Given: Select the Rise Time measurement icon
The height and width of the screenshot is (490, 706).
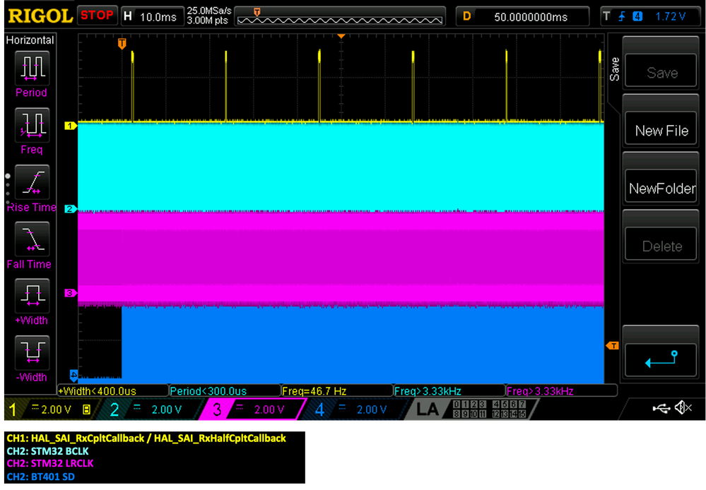Looking at the screenshot, I should coord(32,182).
